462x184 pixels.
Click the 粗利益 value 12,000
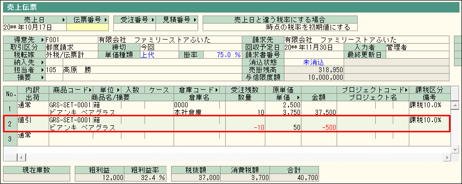pyautogui.click(x=99, y=177)
